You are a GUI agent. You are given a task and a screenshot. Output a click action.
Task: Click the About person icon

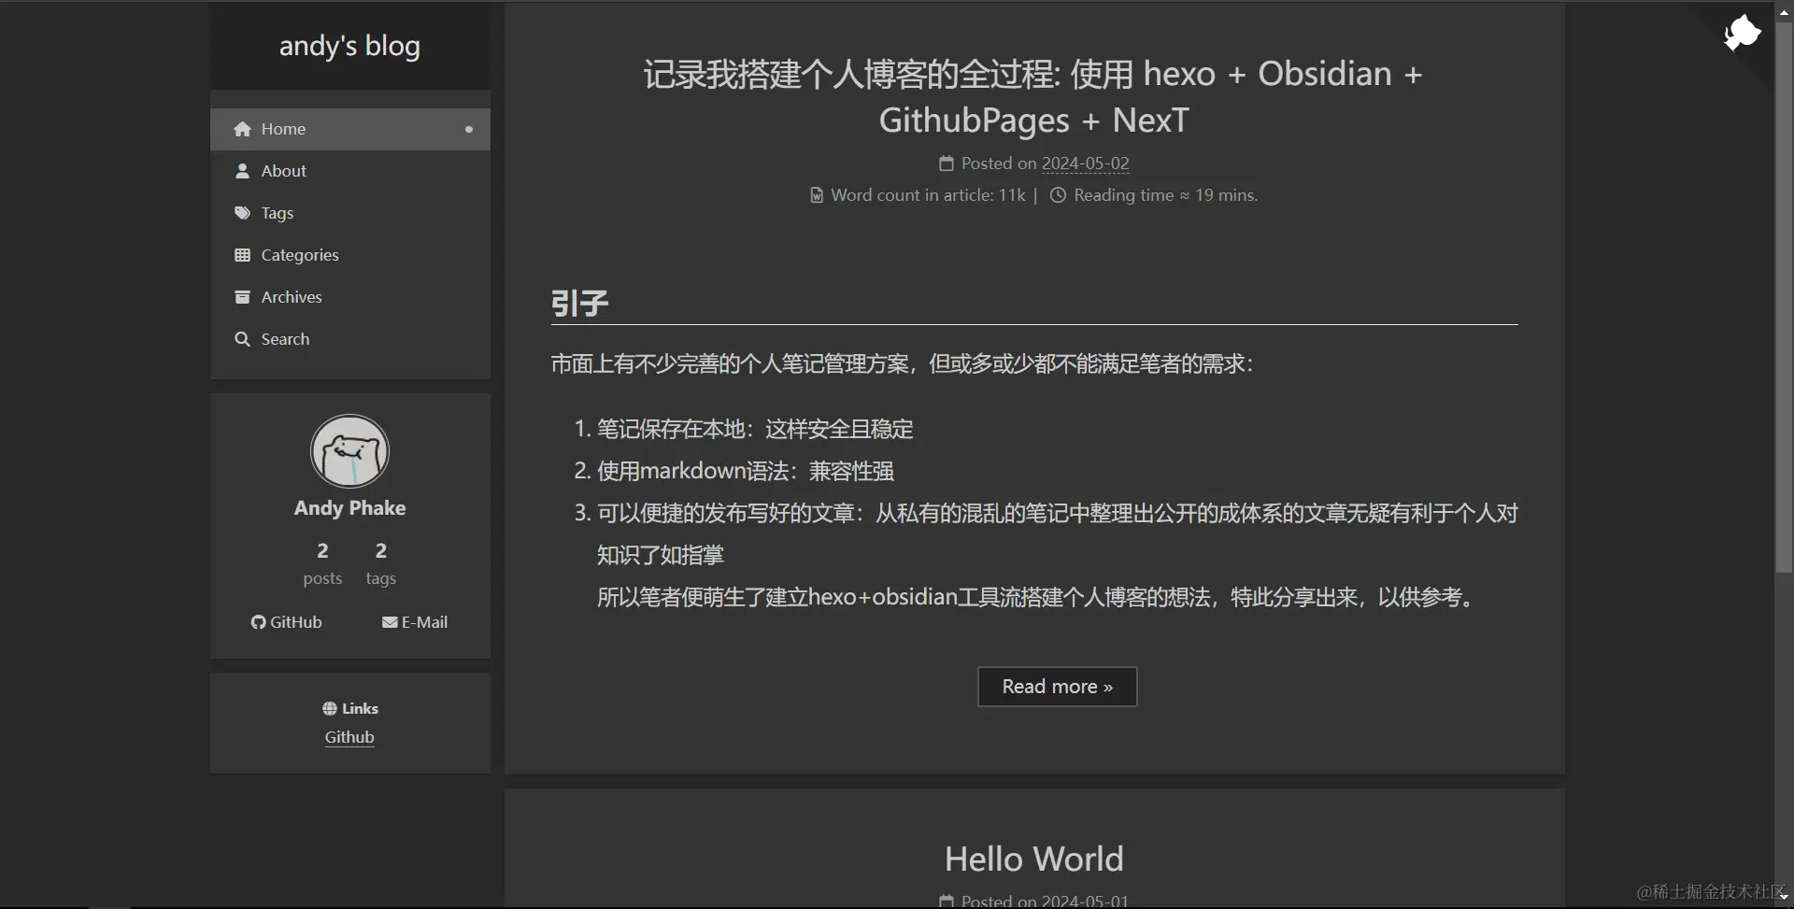pyautogui.click(x=243, y=171)
